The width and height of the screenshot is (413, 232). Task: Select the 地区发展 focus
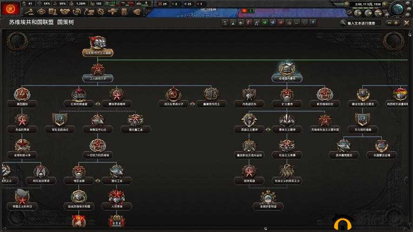pyautogui.click(x=79, y=174)
